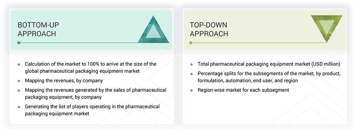Select the Top-Down Approach heading
The image size is (356, 132).
pyautogui.click(x=209, y=29)
